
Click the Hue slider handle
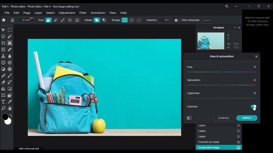222,72
